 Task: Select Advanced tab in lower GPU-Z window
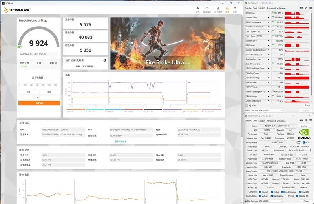click(271, 121)
